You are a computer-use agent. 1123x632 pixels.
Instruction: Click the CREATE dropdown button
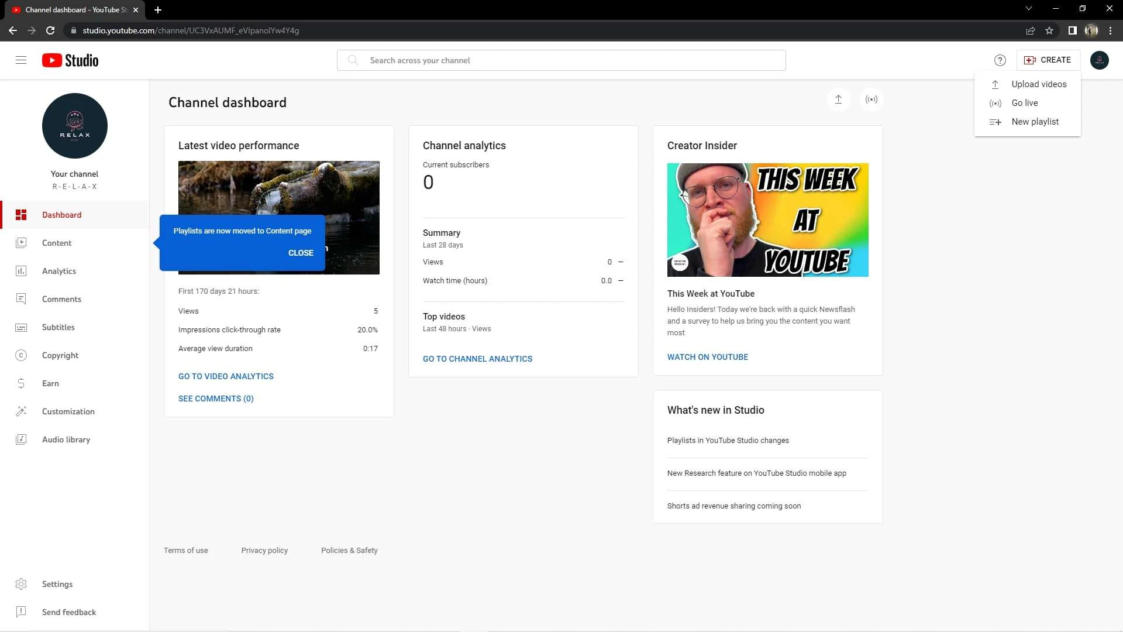tap(1048, 60)
